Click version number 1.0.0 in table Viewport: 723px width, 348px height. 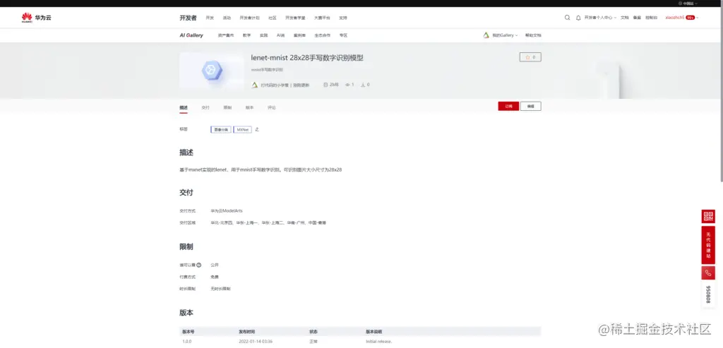[x=186, y=342]
